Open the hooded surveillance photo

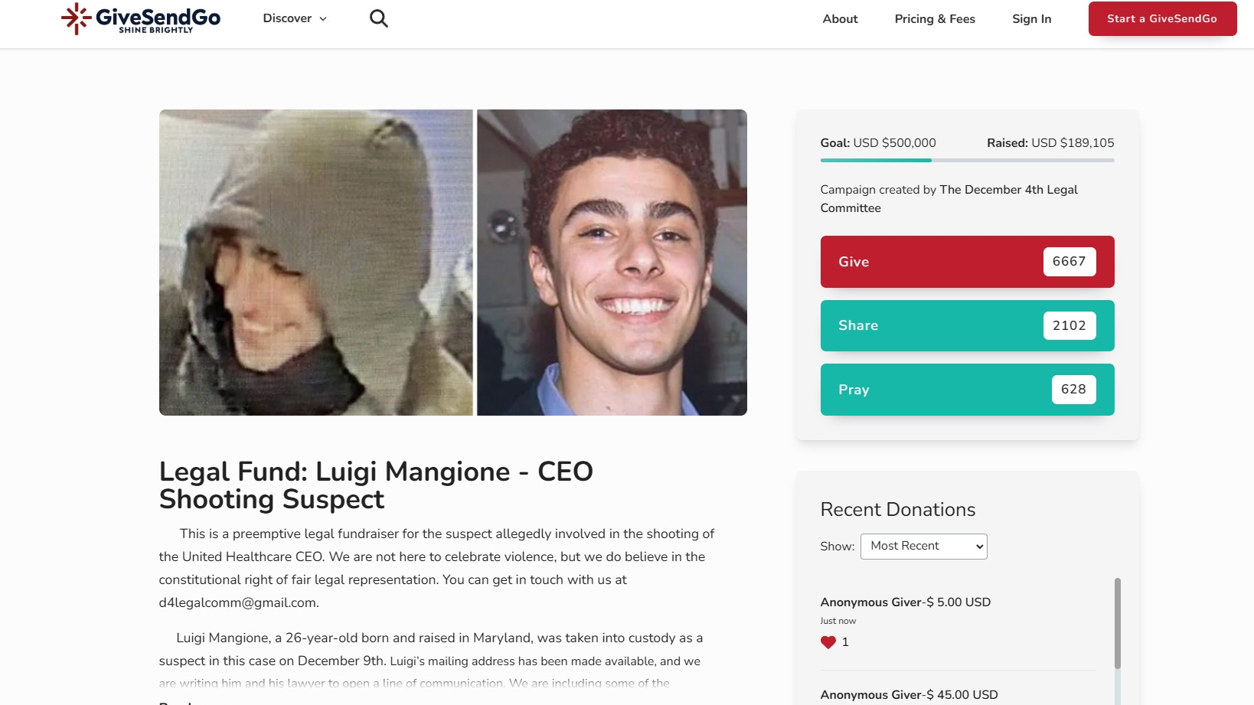[316, 263]
